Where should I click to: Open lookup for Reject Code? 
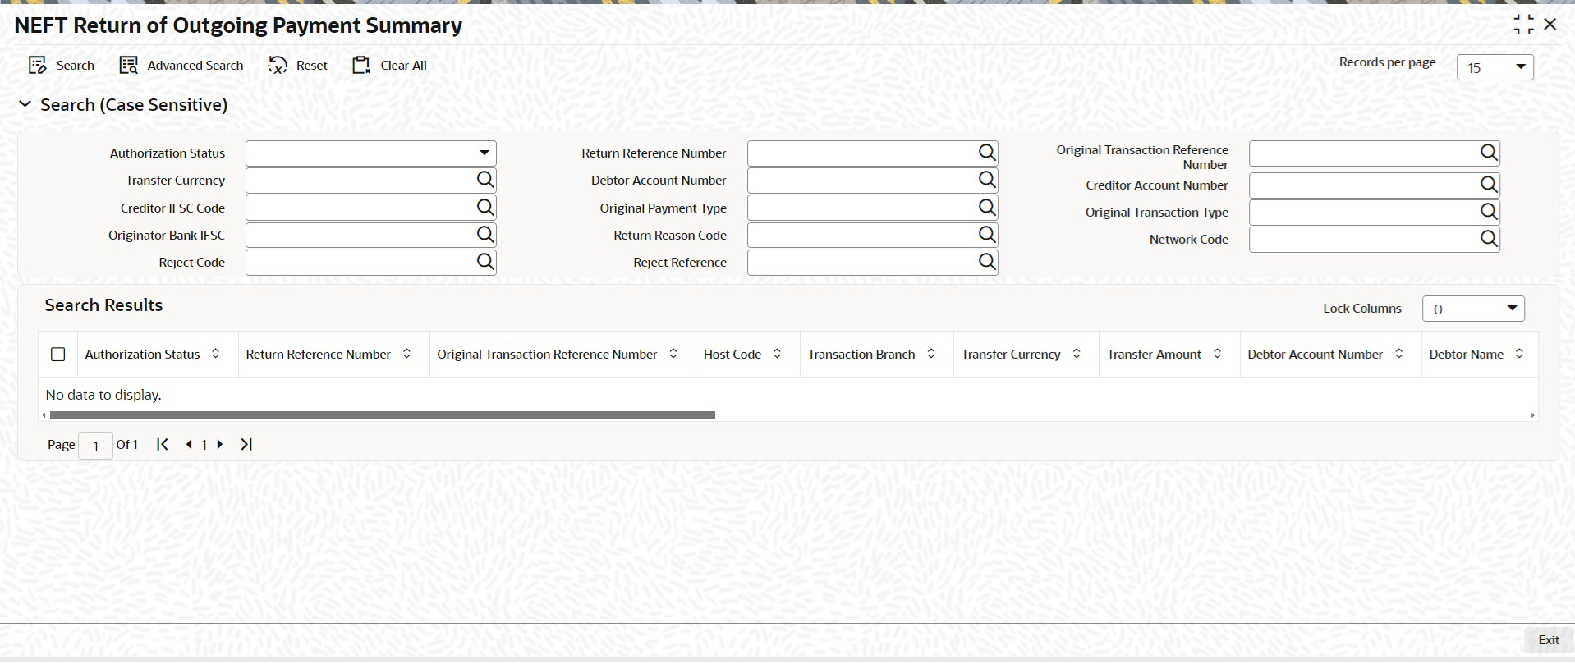pyautogui.click(x=485, y=262)
